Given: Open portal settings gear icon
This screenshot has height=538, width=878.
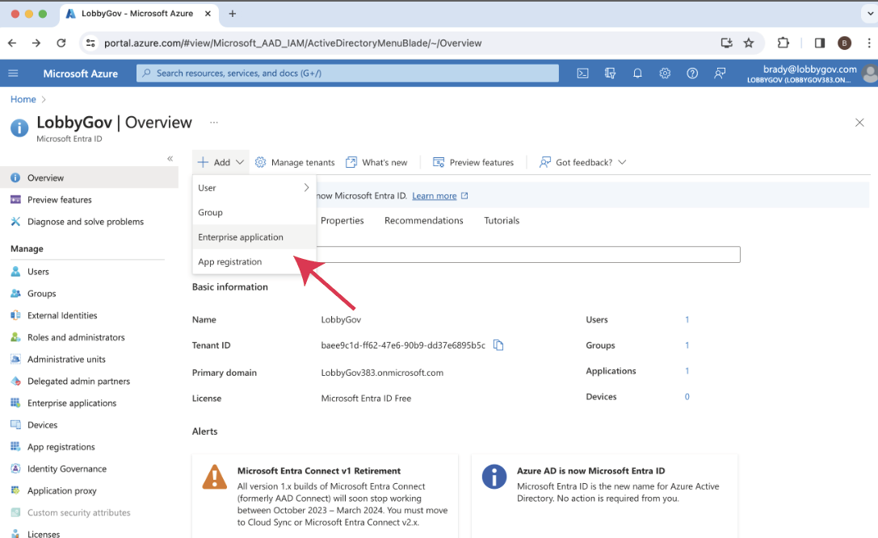Looking at the screenshot, I should pyautogui.click(x=665, y=73).
